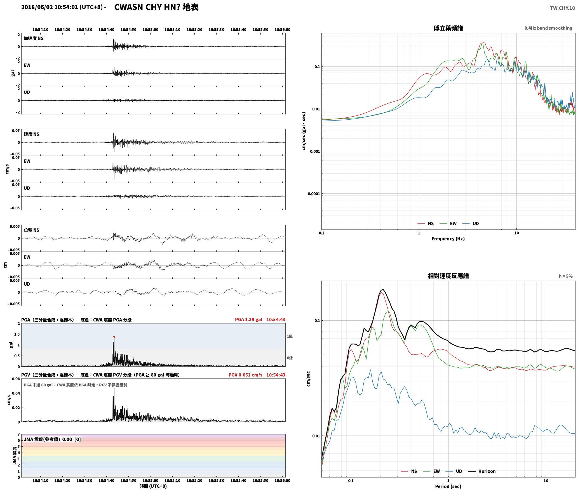Click the 相對速度反應譜 chart title
The height and width of the screenshot is (492, 578).
[x=448, y=276]
